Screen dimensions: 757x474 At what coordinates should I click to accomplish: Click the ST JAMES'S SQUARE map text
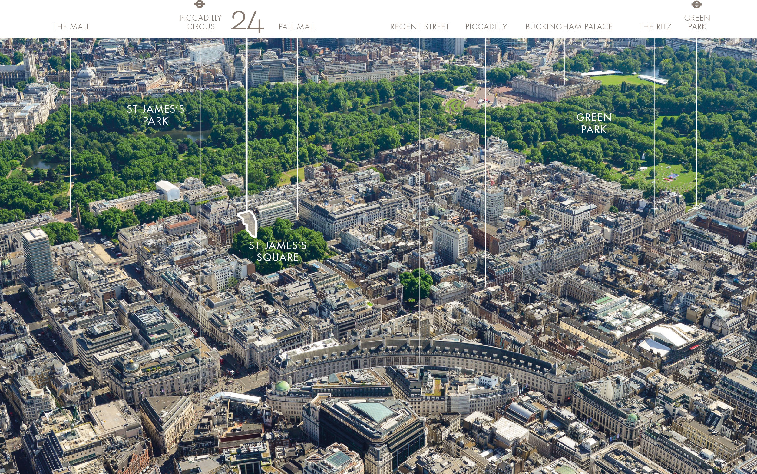click(x=277, y=251)
